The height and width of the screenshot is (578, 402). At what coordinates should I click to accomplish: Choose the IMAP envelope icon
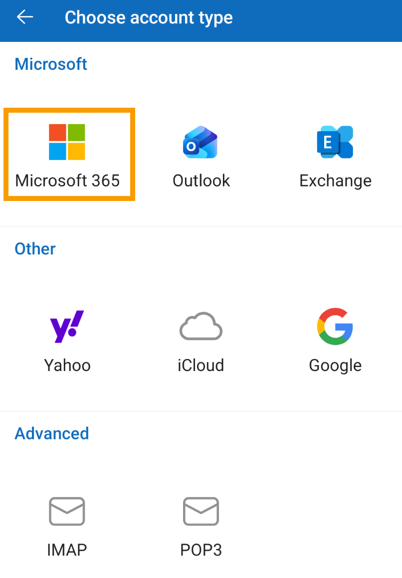(x=67, y=511)
